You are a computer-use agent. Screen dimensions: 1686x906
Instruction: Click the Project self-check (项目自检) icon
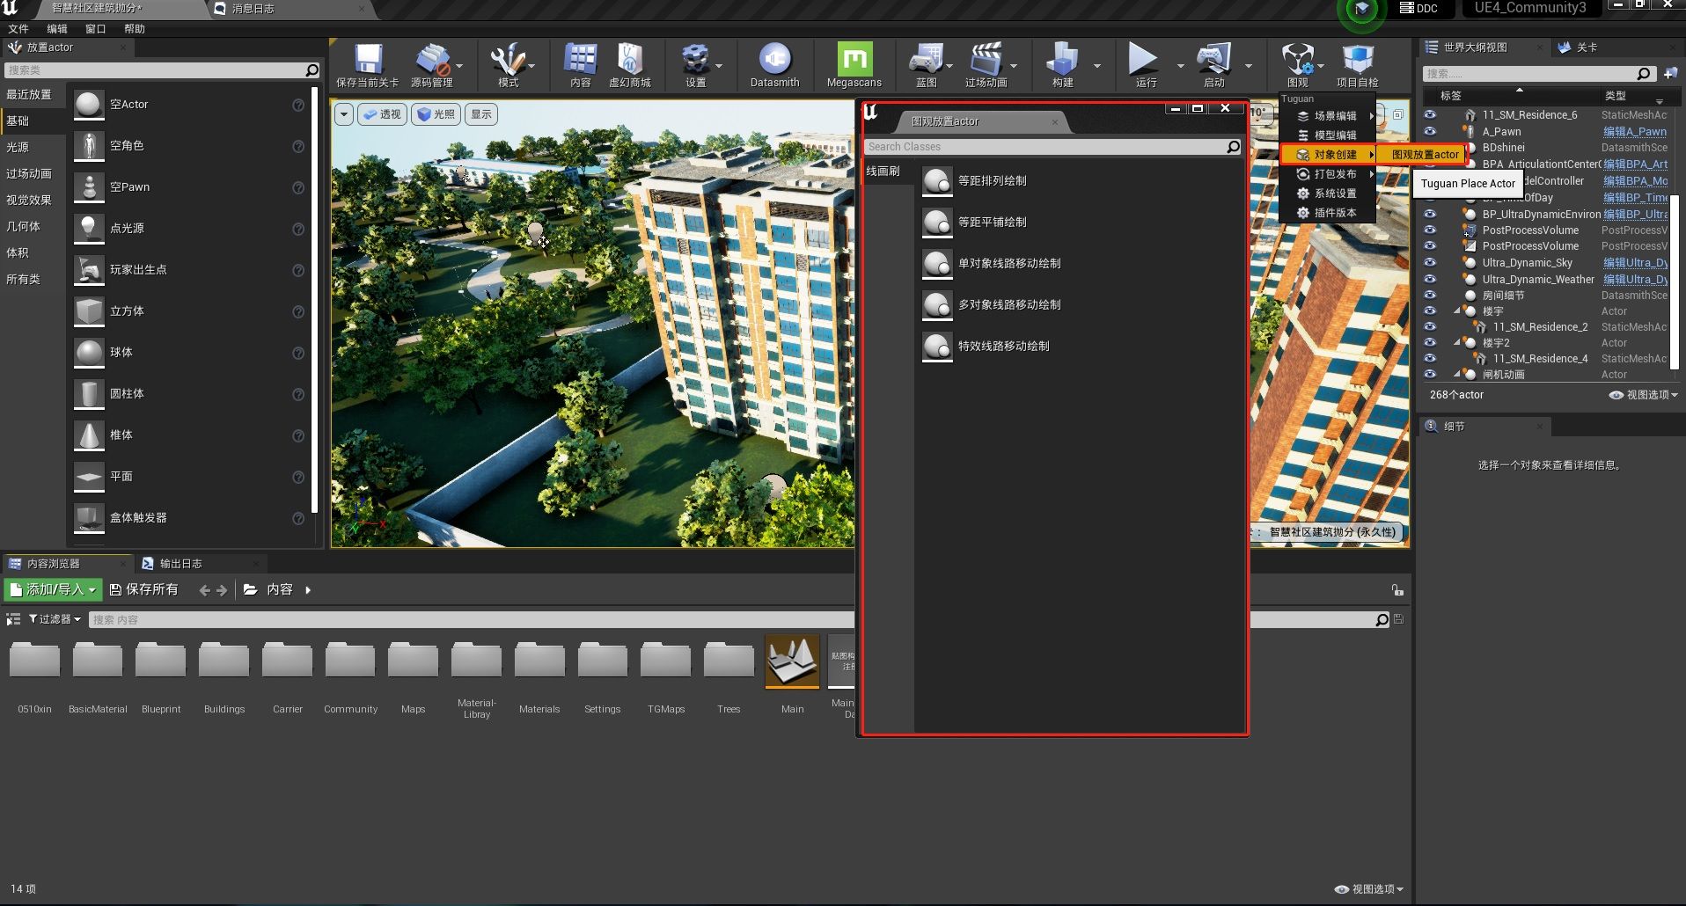[1357, 60]
